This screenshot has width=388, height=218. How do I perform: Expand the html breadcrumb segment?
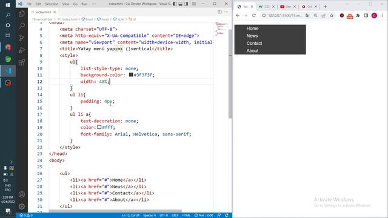point(87,19)
